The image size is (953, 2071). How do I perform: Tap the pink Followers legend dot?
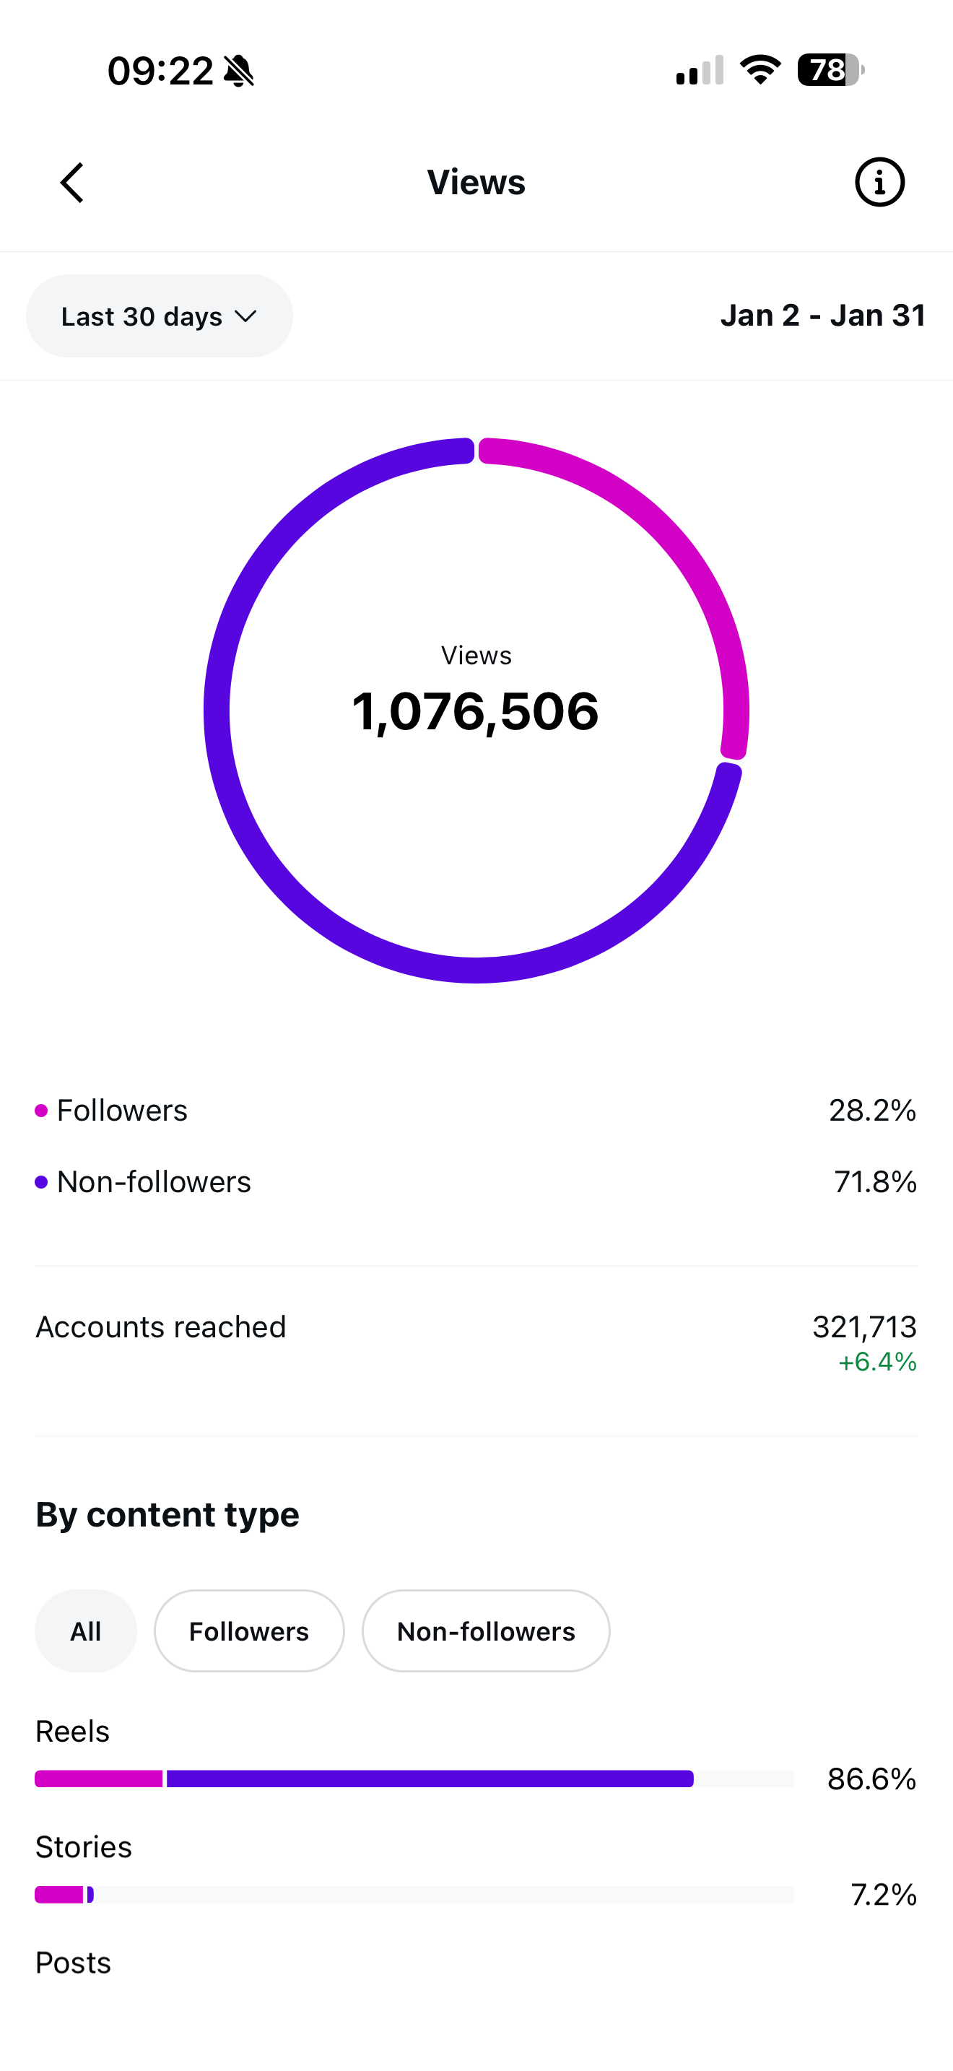pos(42,1111)
